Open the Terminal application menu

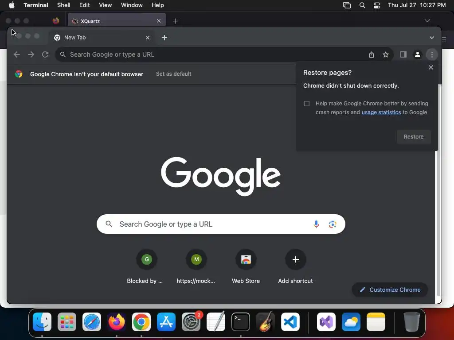(x=36, y=5)
